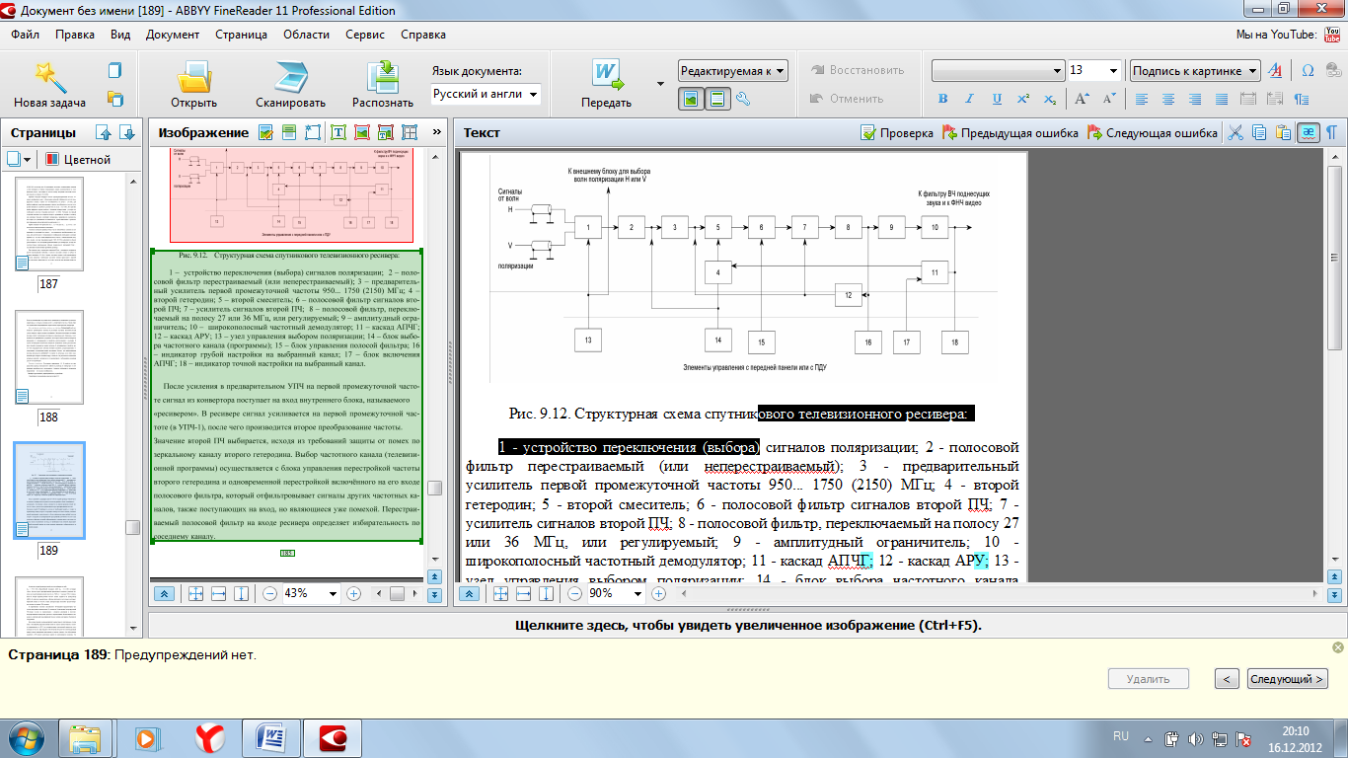Insert symbol using the Omega icon
Image resolution: width=1348 pixels, height=758 pixels.
coord(1308,71)
